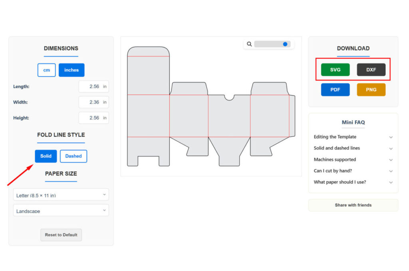Select inches units

pos(71,70)
